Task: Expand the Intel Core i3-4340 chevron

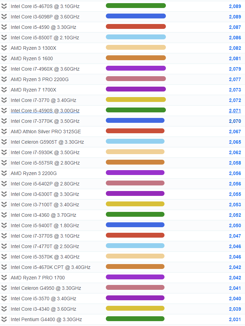Action: click(x=4, y=309)
